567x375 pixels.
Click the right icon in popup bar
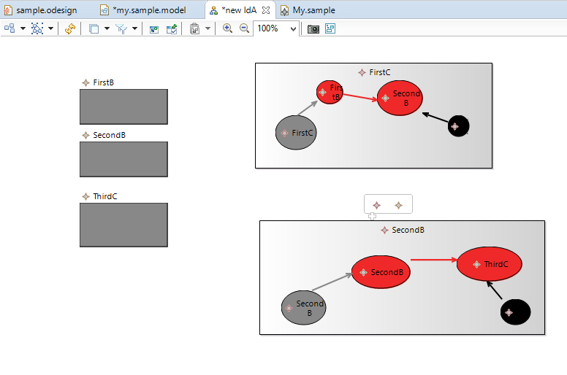pos(398,205)
